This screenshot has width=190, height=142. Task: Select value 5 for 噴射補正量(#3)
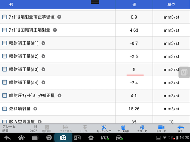click(x=134, y=69)
